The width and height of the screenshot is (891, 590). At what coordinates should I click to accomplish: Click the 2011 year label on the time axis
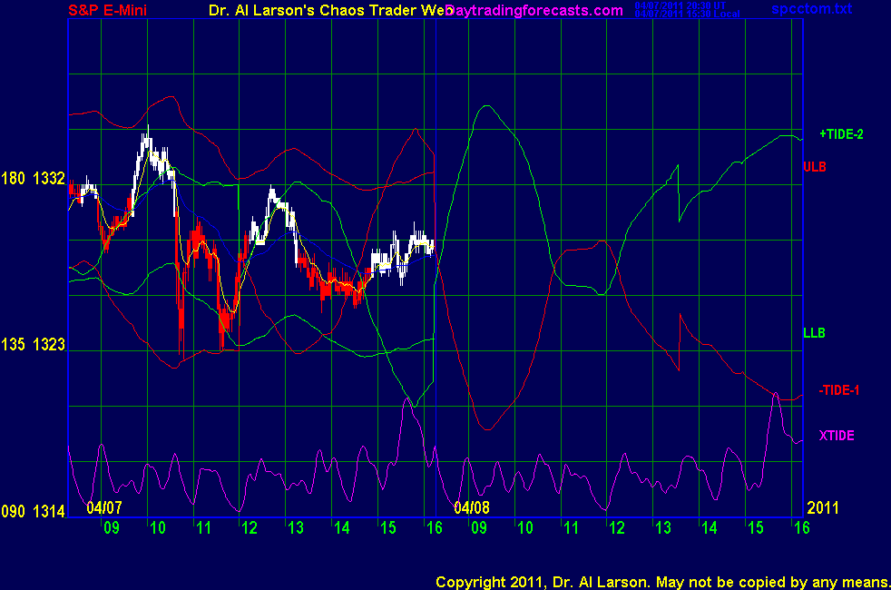(822, 506)
